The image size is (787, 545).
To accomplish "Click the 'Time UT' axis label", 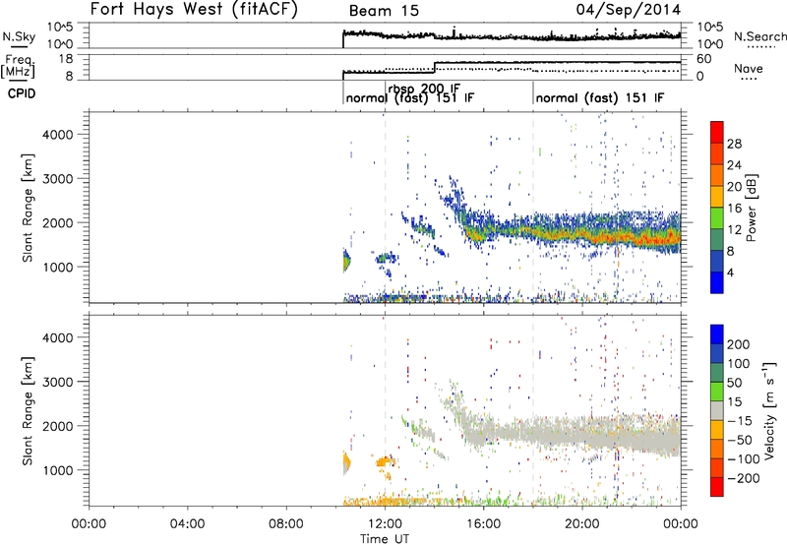I will (385, 538).
